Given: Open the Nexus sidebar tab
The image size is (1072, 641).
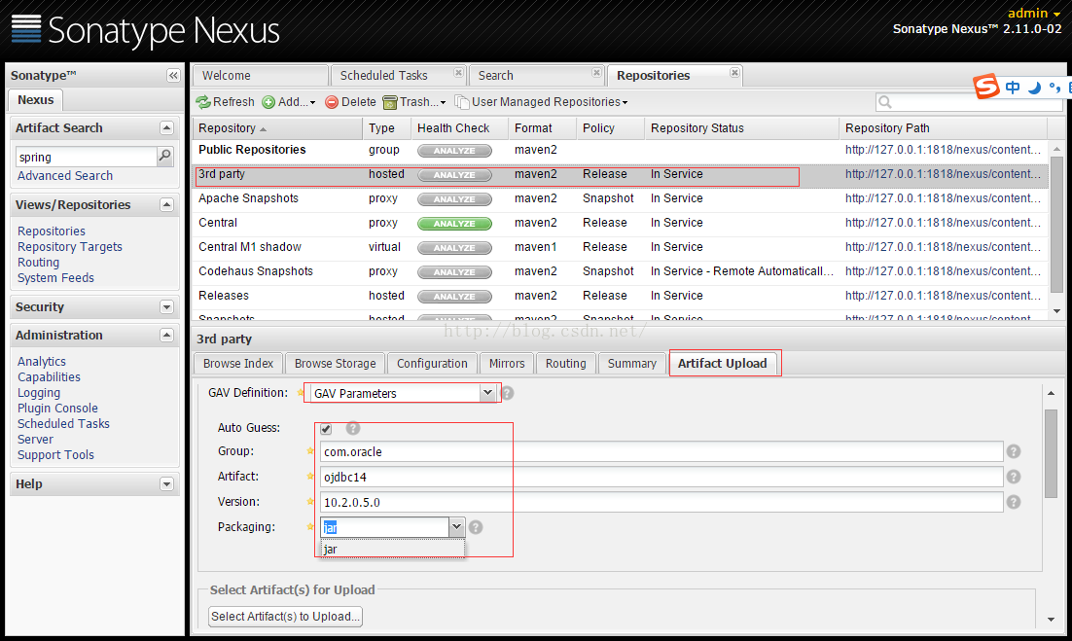Looking at the screenshot, I should tap(36, 100).
